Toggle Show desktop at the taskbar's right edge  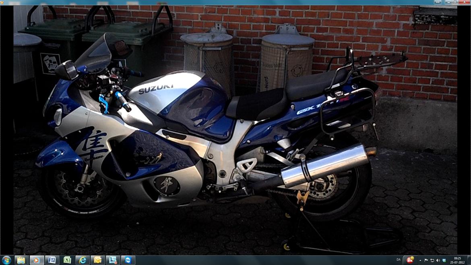click(x=469, y=260)
